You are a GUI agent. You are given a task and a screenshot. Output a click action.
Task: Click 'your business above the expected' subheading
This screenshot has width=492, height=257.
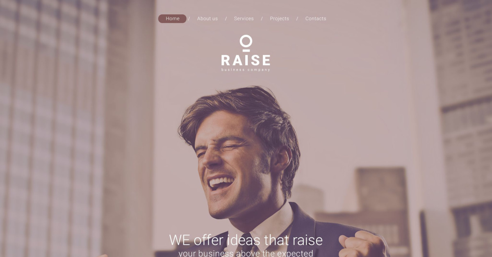pyautogui.click(x=246, y=253)
